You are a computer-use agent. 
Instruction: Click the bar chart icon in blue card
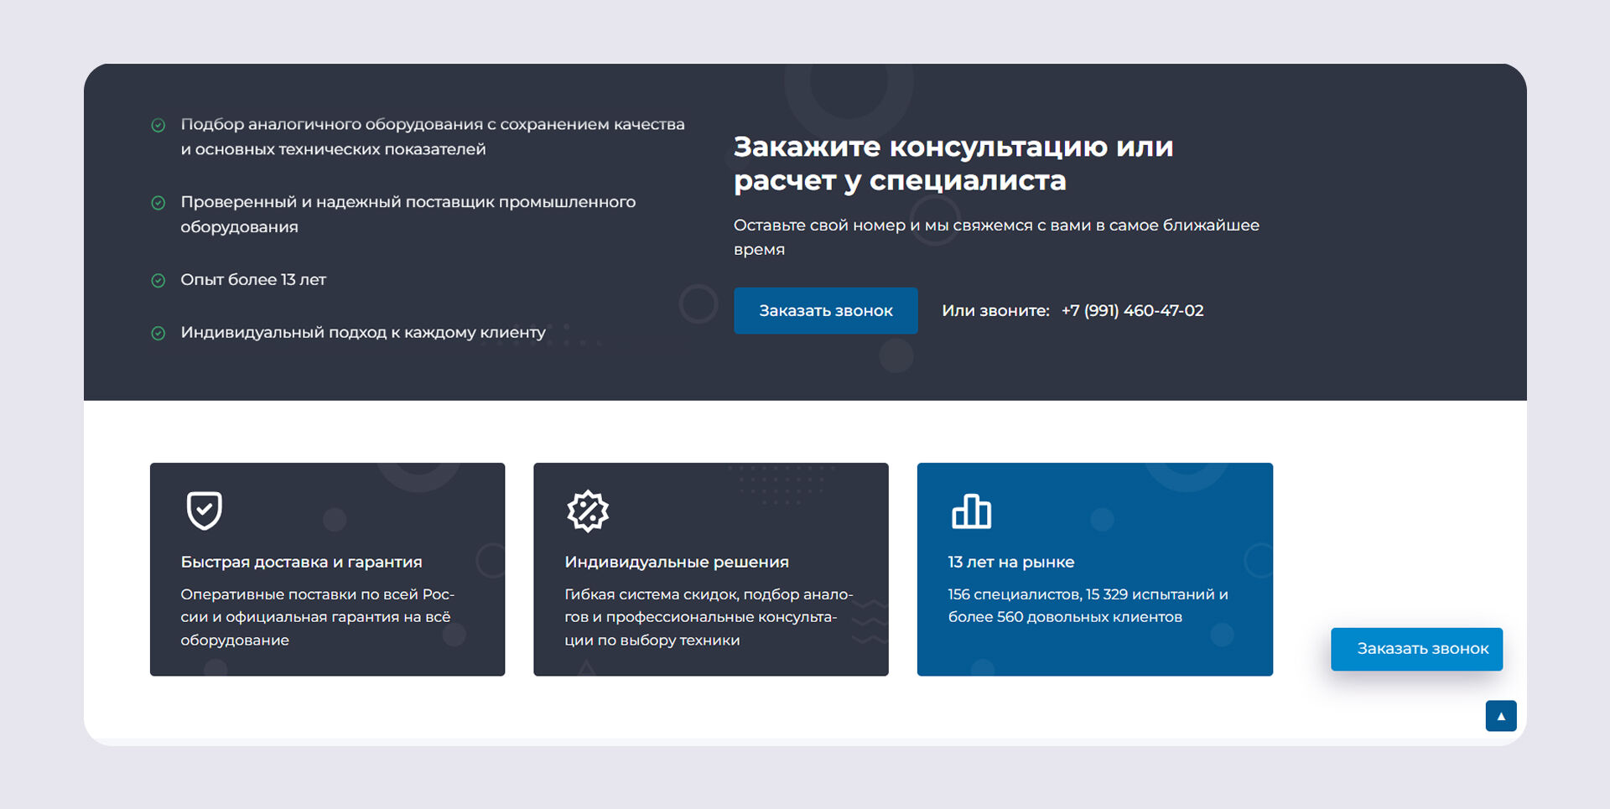click(x=971, y=511)
